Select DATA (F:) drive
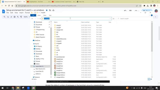Screen dimensions: 160x90 (x=38, y=74)
